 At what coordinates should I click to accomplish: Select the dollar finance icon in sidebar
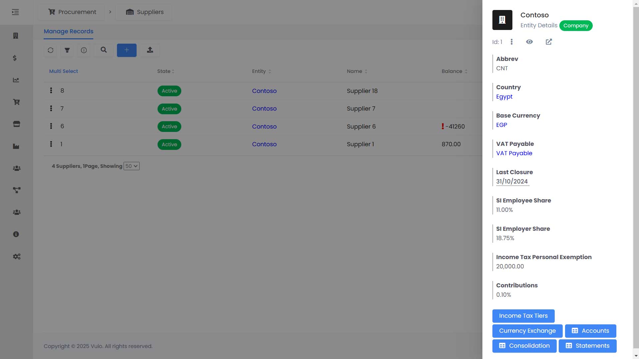(x=15, y=58)
